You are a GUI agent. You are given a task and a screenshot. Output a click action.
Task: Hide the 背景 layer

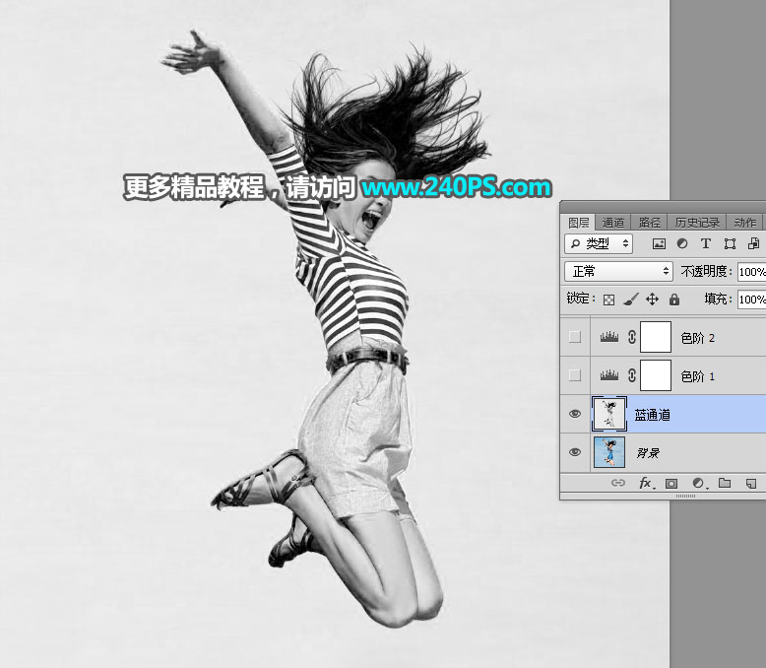pyautogui.click(x=575, y=452)
